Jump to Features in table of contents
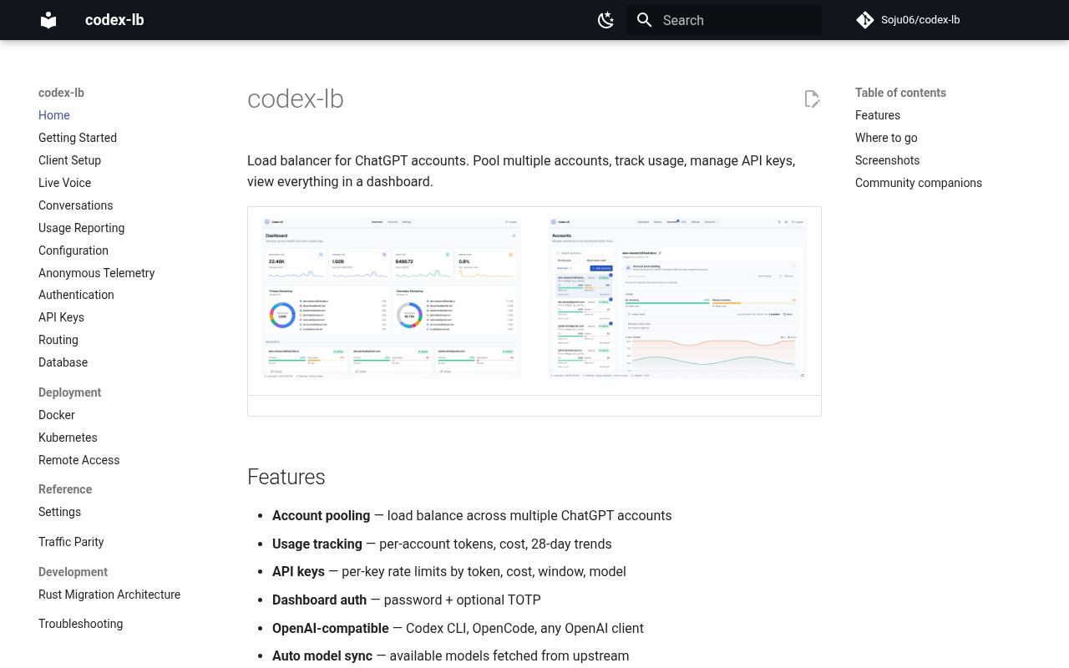 pos(878,115)
